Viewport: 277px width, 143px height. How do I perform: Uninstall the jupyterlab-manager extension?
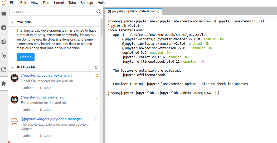coord(30,136)
